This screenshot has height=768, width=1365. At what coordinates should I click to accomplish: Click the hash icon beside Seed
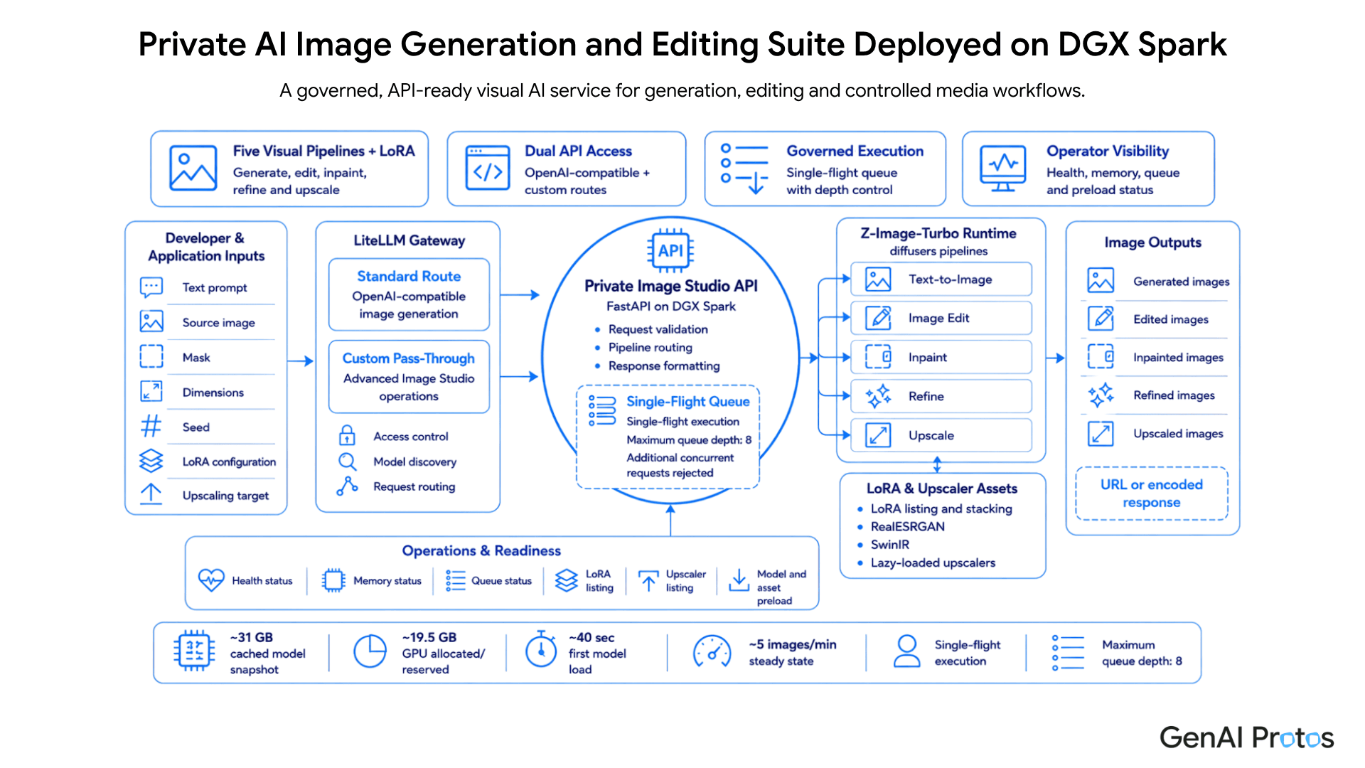[x=151, y=426]
